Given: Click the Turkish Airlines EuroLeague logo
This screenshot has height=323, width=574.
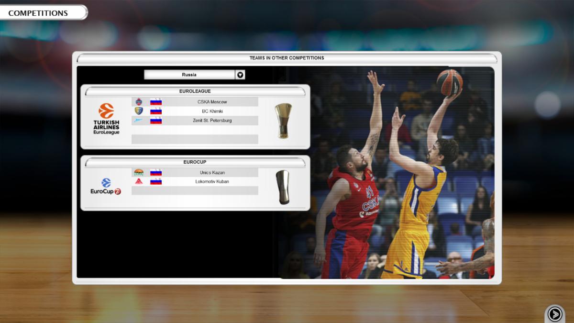Looking at the screenshot, I should tap(106, 119).
